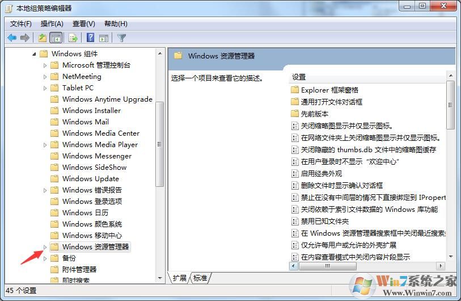This screenshot has height=301, width=461.
Task: Select Windows Media Center in tree
Action: click(x=101, y=133)
